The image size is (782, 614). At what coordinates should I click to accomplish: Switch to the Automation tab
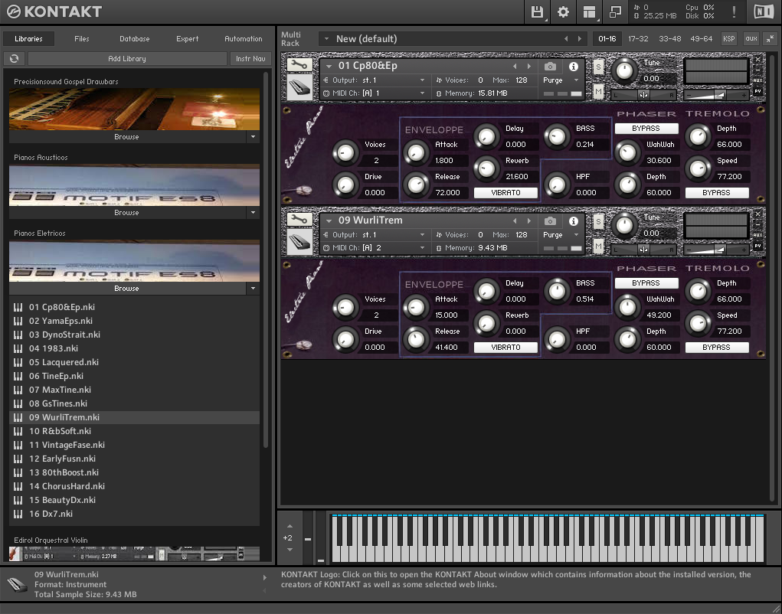tap(244, 39)
